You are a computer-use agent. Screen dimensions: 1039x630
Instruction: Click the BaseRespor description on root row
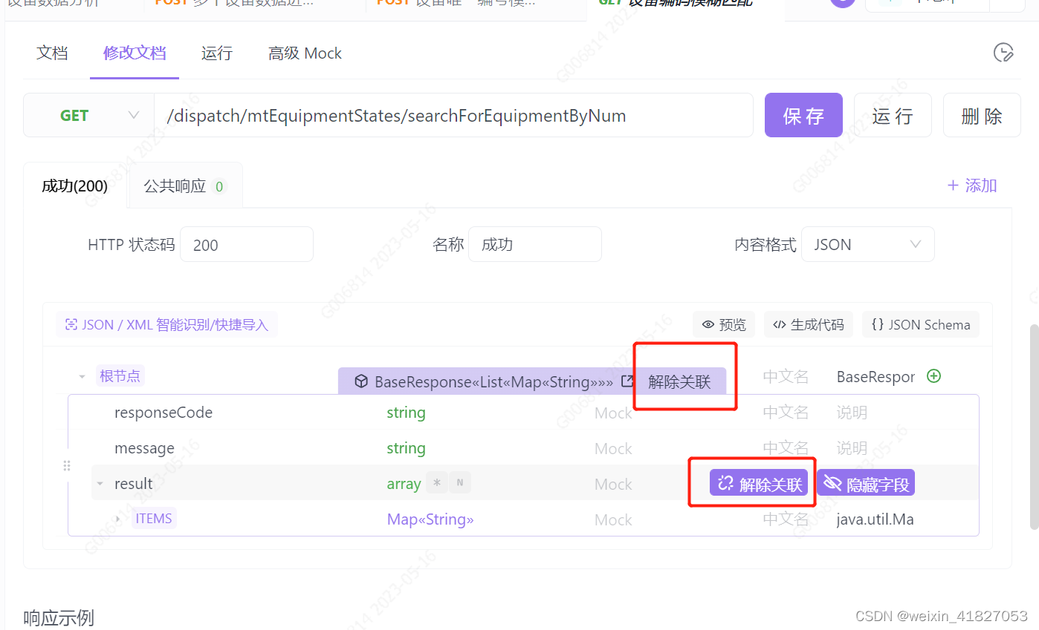coord(875,376)
